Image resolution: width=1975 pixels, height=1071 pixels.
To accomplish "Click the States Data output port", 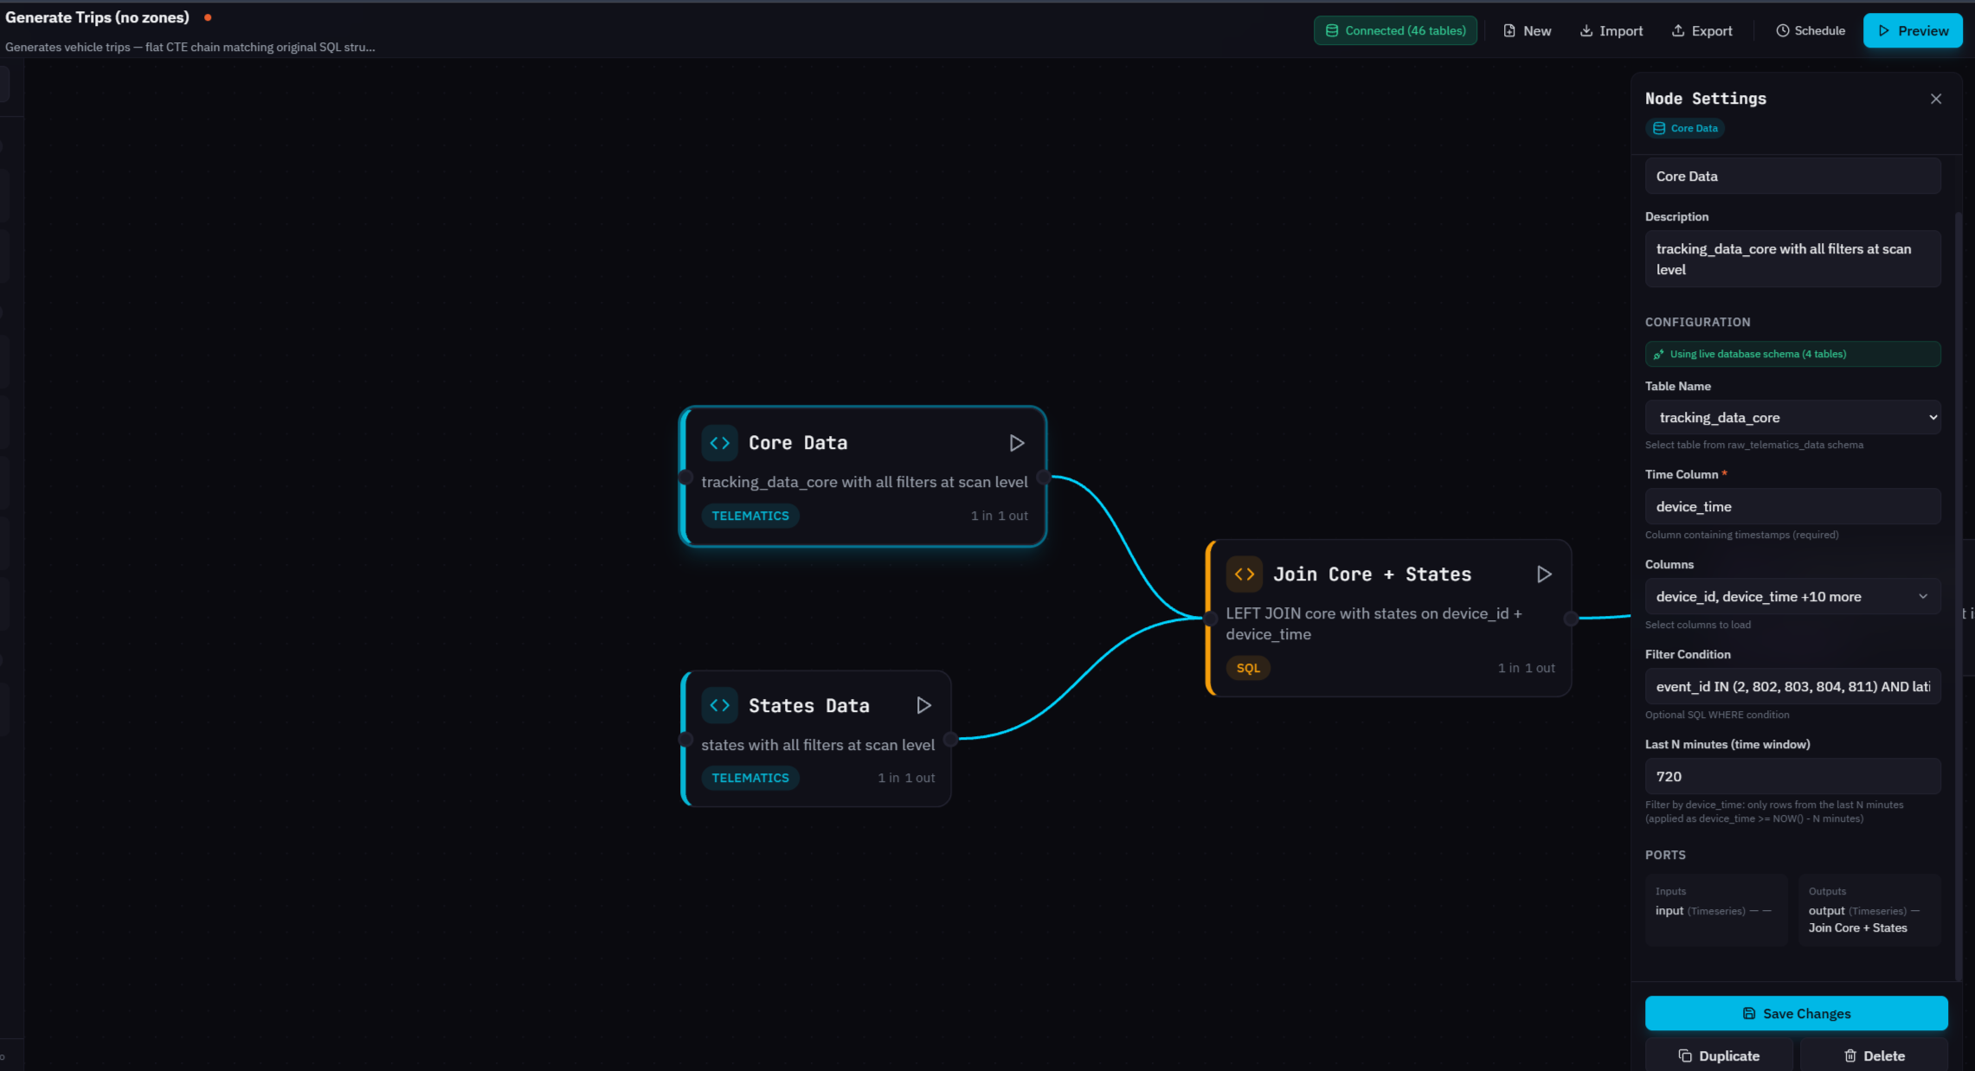I will (950, 739).
